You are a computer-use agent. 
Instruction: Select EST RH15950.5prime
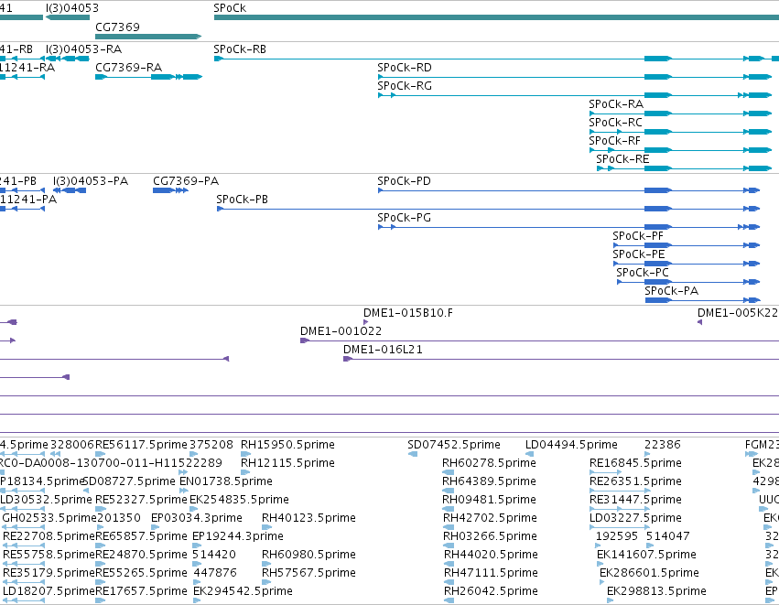point(287,445)
